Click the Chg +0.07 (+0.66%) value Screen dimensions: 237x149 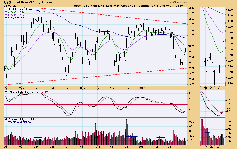tap(172, 6)
